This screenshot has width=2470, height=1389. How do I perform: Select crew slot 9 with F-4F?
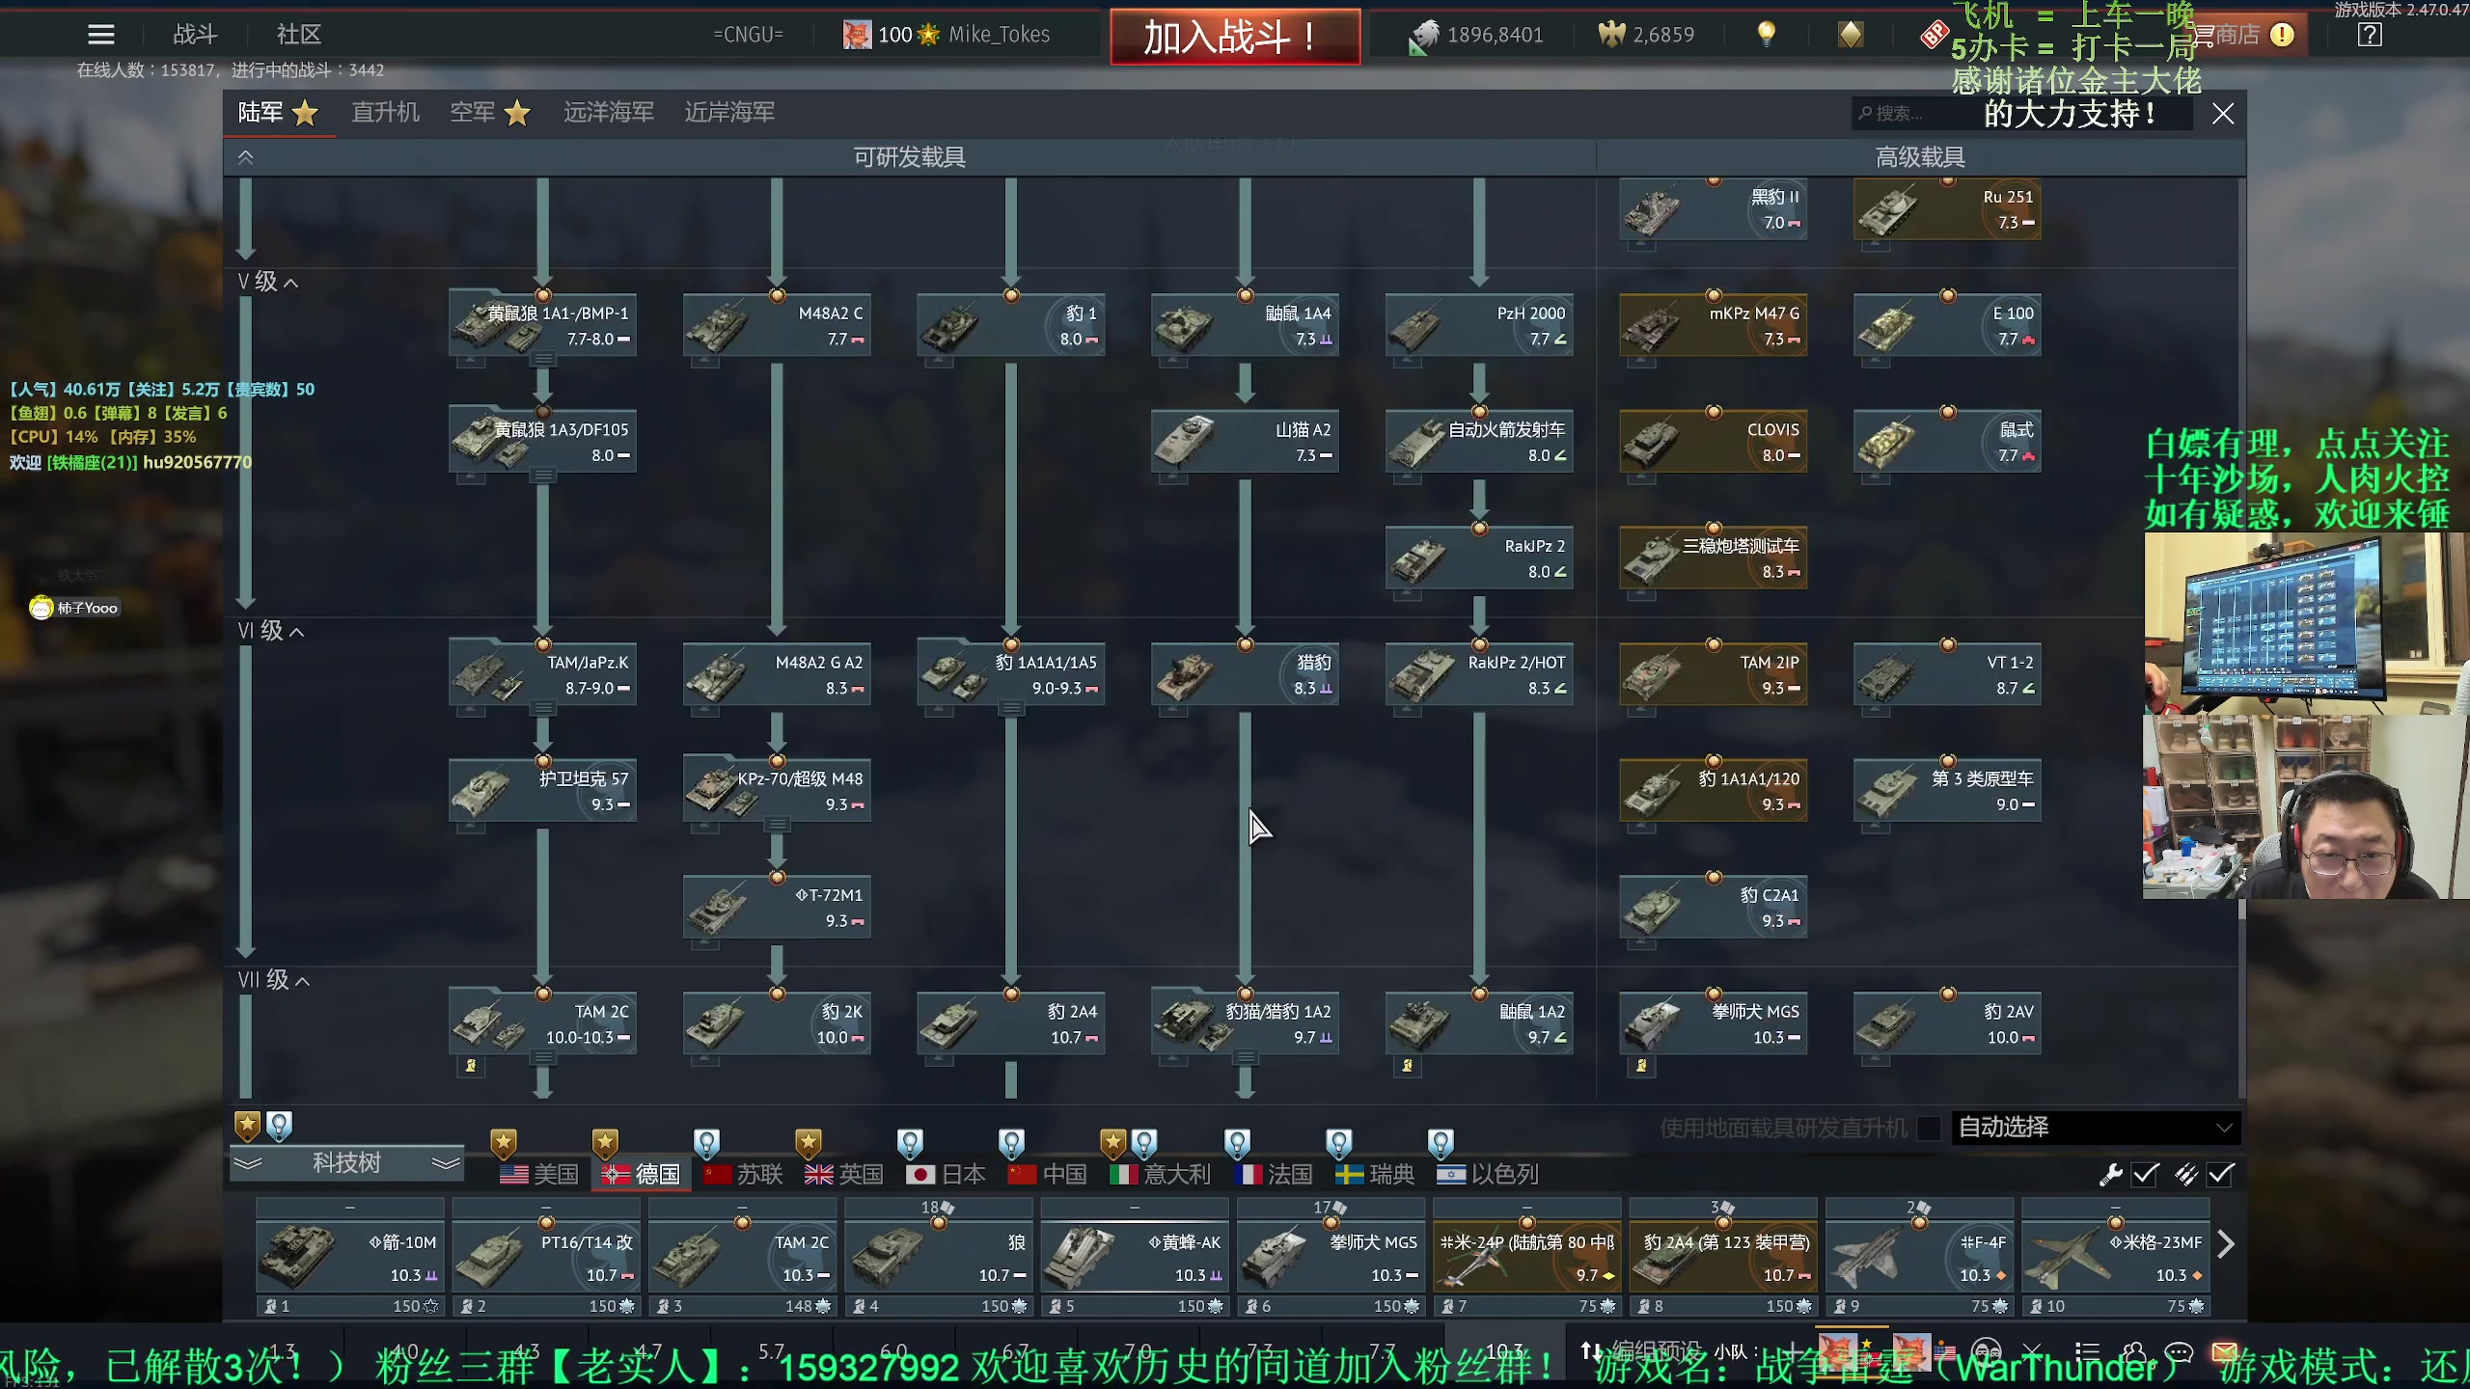click(x=1919, y=1258)
